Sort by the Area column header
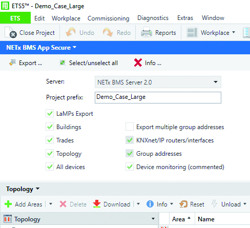The image size is (250, 228). point(182,219)
